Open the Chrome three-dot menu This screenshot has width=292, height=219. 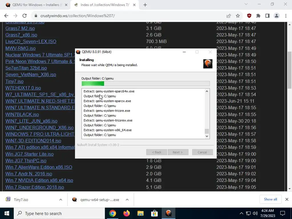286,16
